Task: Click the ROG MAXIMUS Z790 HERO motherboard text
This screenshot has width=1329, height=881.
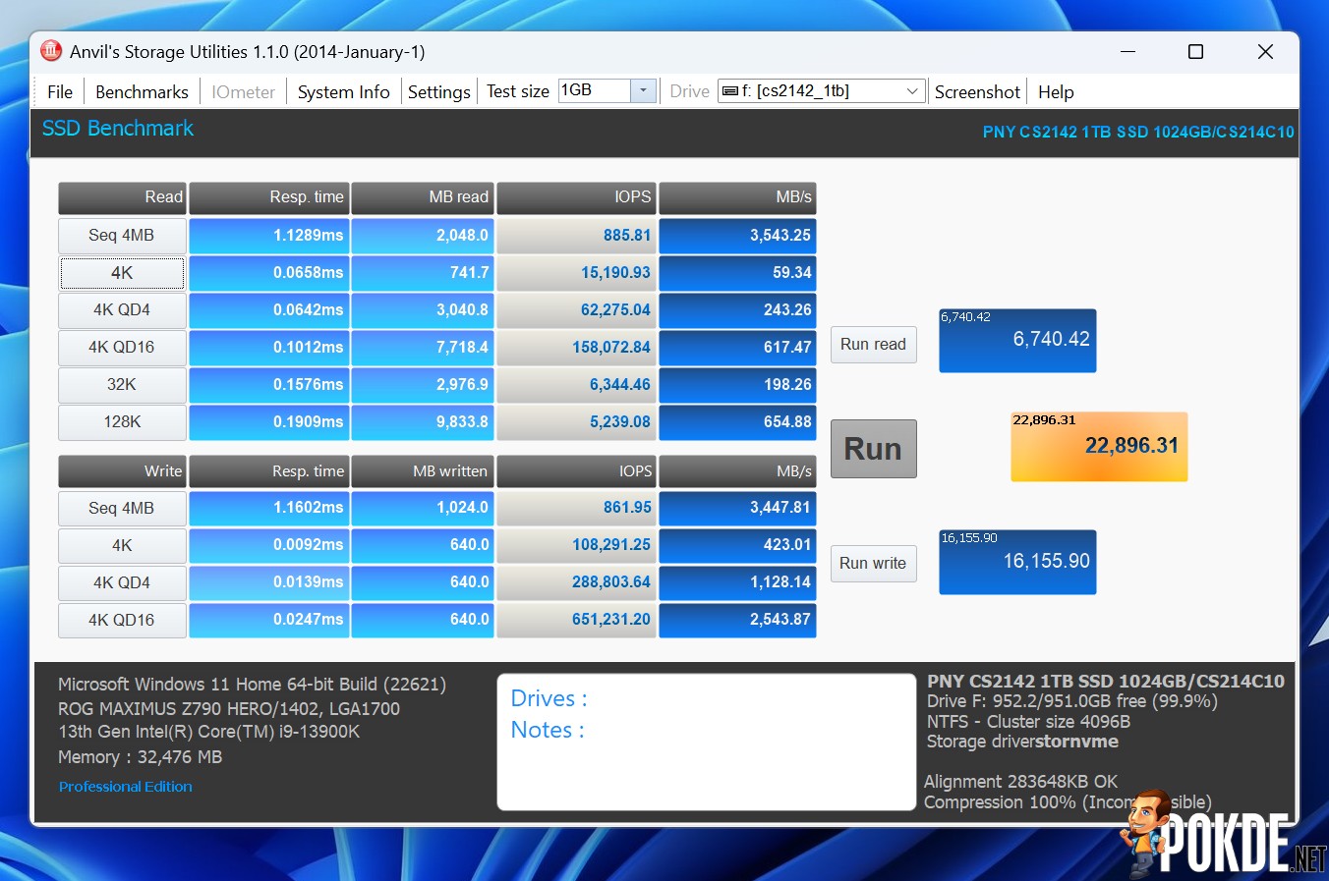Action: [229, 708]
